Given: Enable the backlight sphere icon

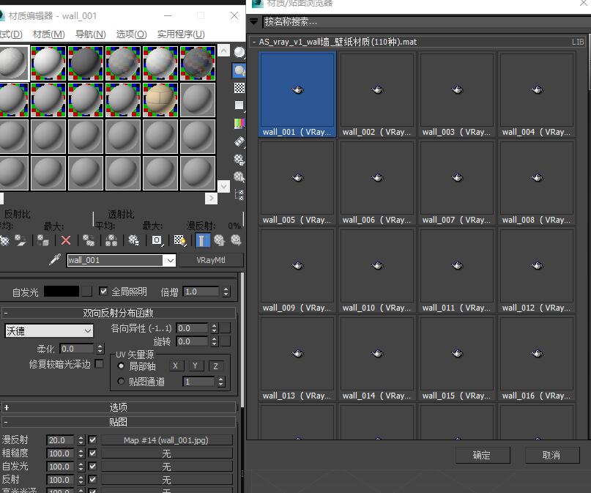Looking at the screenshot, I should [239, 70].
